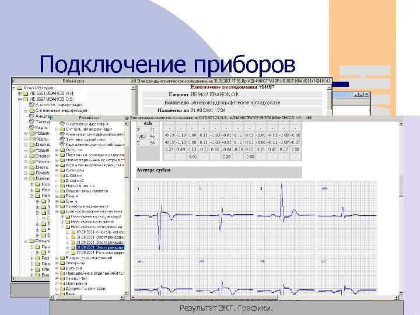420x315 pixels.
Task: Click Назначено на 31.08.2001 17:26 field
Action: pos(233,110)
